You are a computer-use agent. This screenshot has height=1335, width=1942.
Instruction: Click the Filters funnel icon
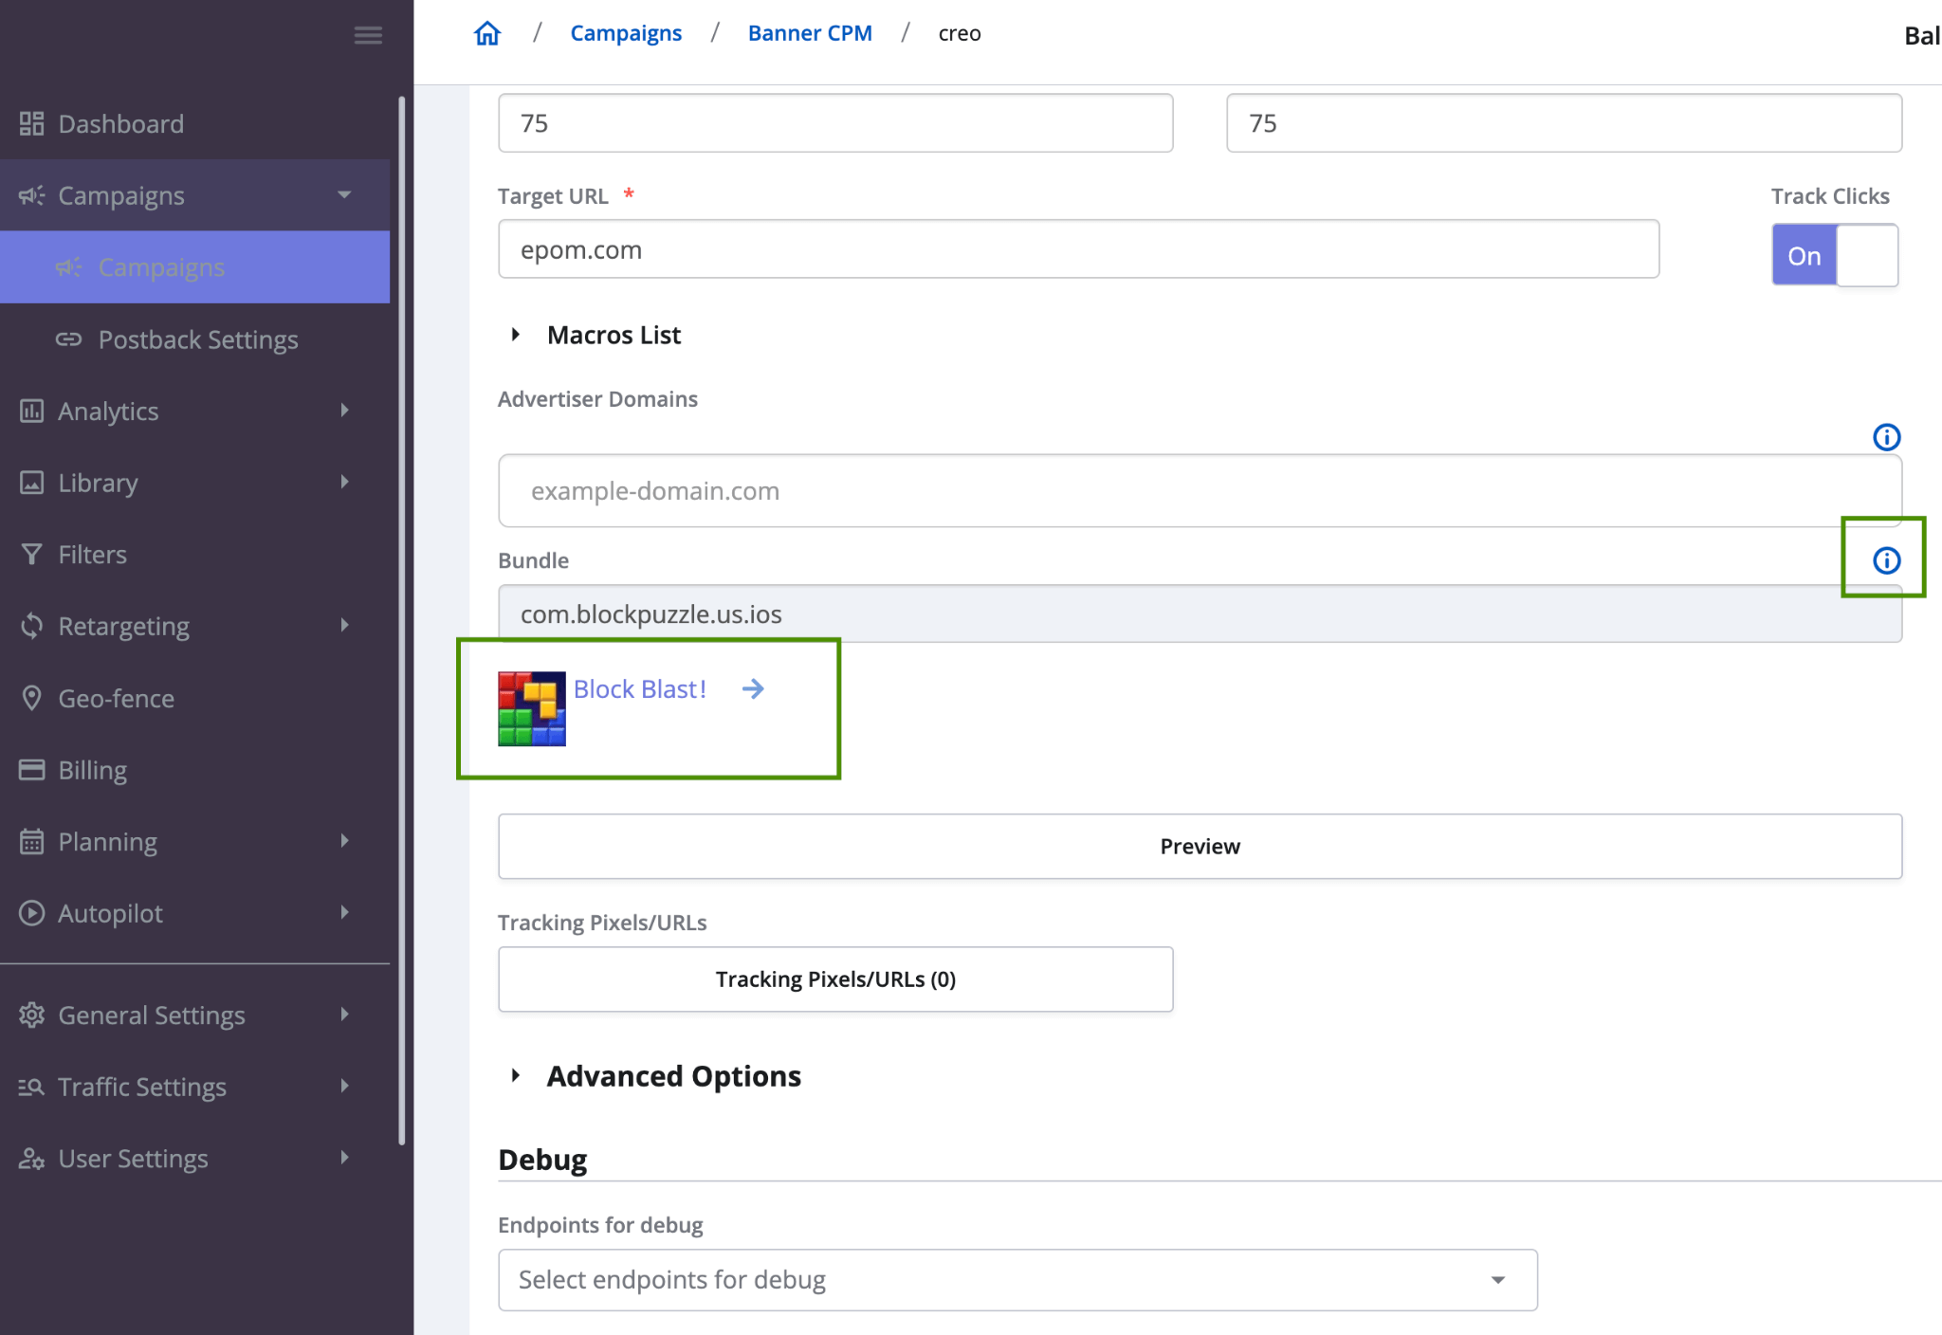(32, 554)
